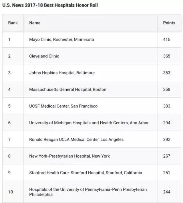
Task: Click the Name column header
Action: coord(35,23)
